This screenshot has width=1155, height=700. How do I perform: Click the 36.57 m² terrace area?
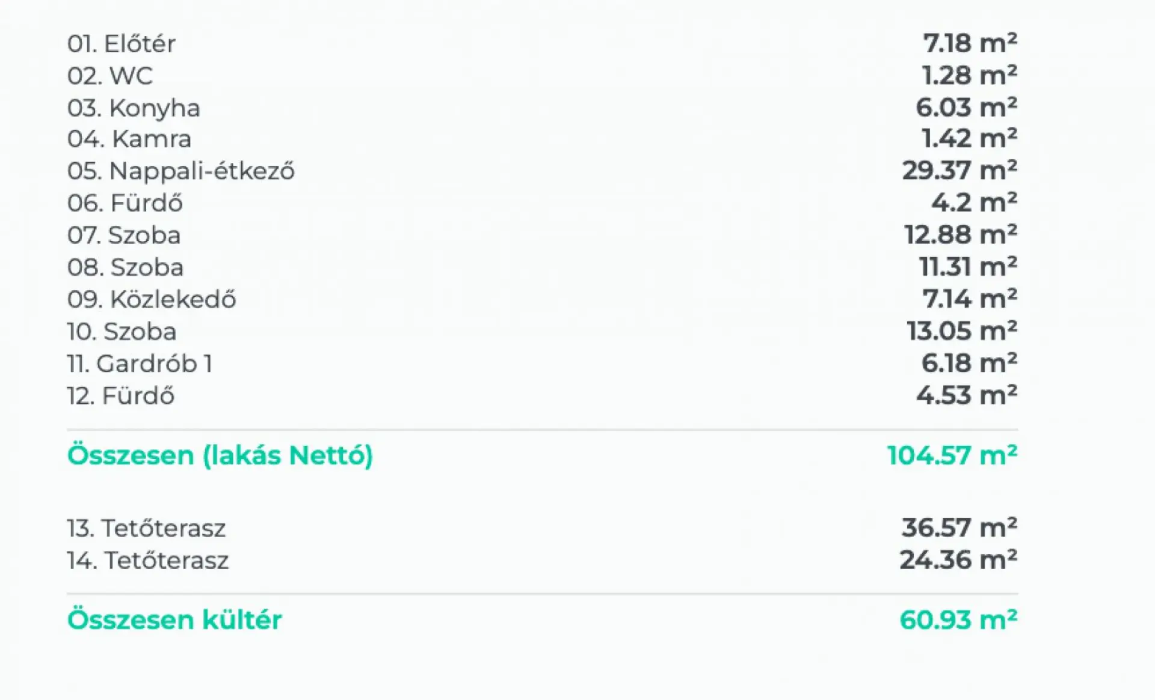pyautogui.click(x=959, y=528)
